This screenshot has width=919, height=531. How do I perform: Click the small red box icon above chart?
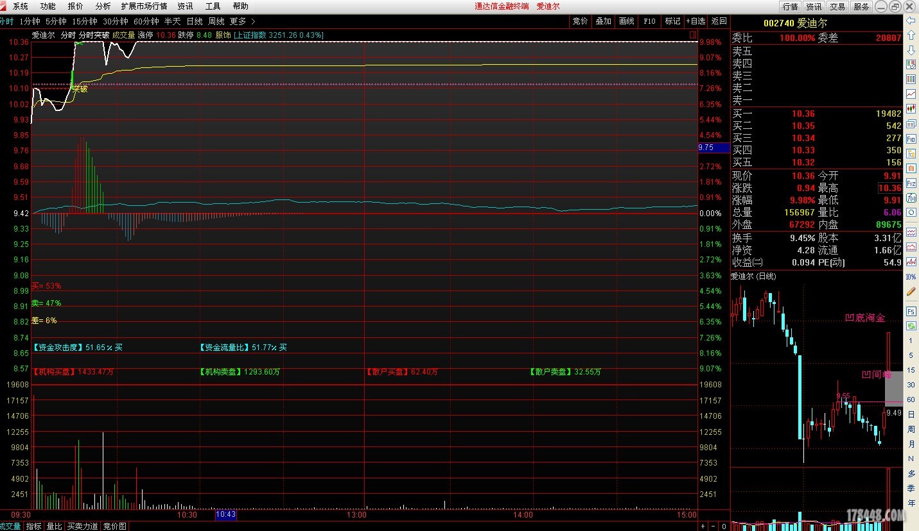[693, 35]
